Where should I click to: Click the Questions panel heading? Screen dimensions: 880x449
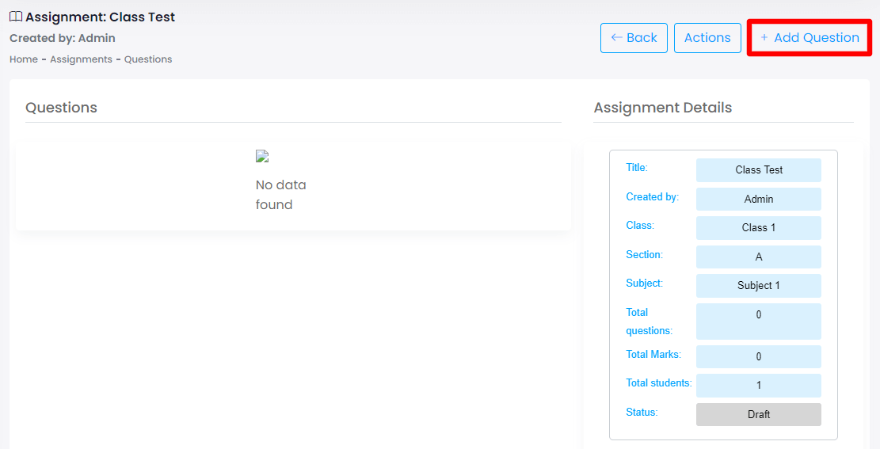pyautogui.click(x=61, y=108)
